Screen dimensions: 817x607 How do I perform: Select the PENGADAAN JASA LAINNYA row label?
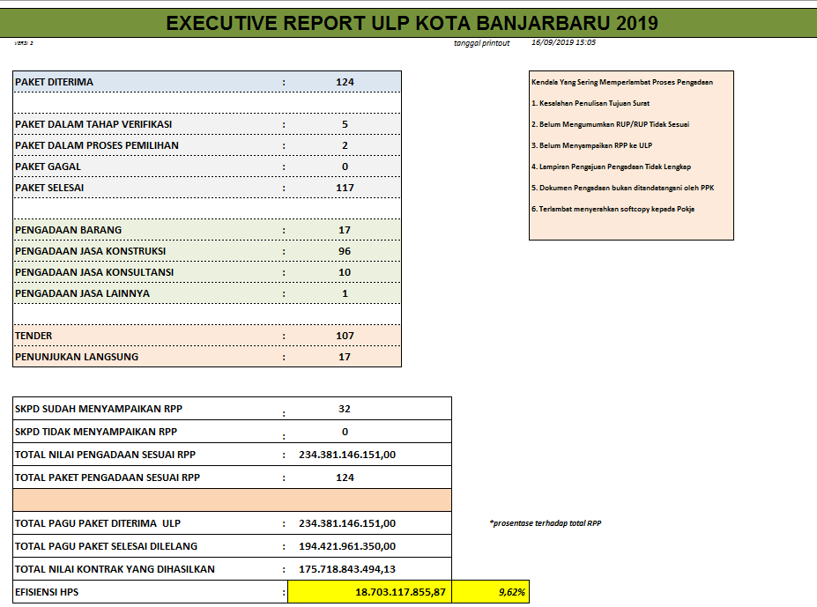point(82,293)
